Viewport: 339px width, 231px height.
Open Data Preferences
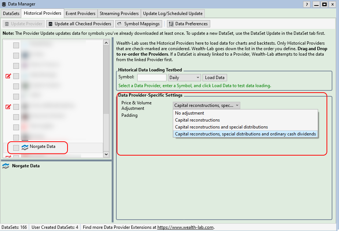pyautogui.click(x=188, y=24)
